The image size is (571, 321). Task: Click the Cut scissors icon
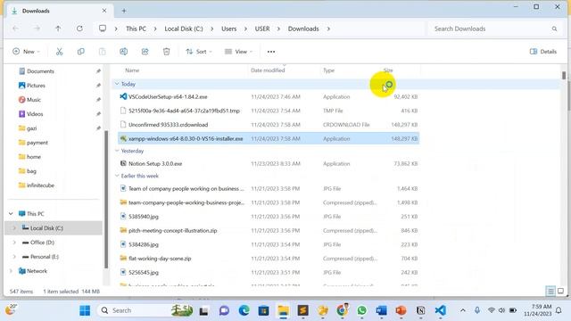pos(60,52)
